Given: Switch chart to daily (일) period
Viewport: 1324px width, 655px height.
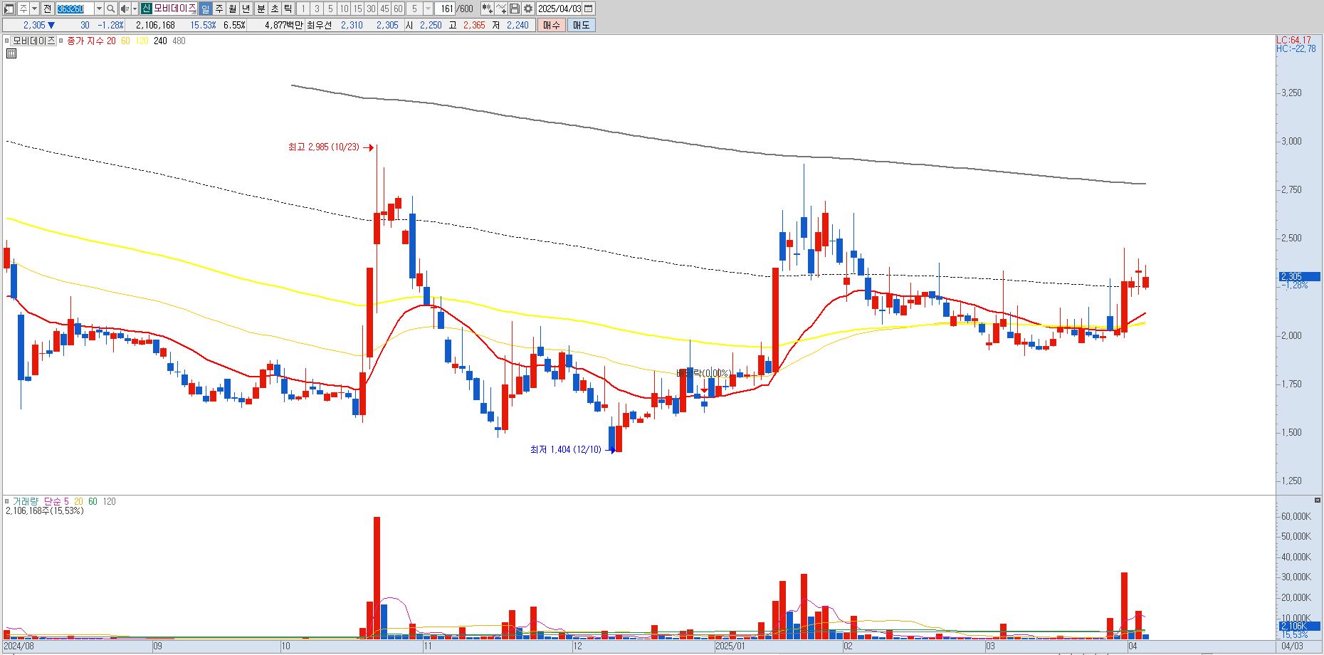Looking at the screenshot, I should tap(205, 9).
